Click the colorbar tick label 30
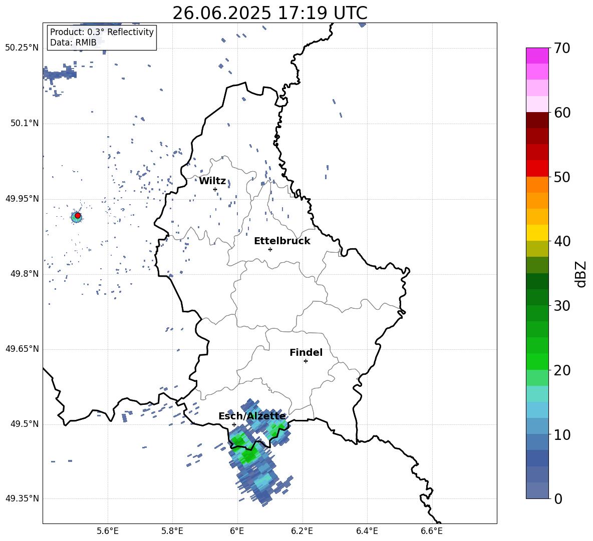The width and height of the screenshot is (593, 541). pos(562,306)
